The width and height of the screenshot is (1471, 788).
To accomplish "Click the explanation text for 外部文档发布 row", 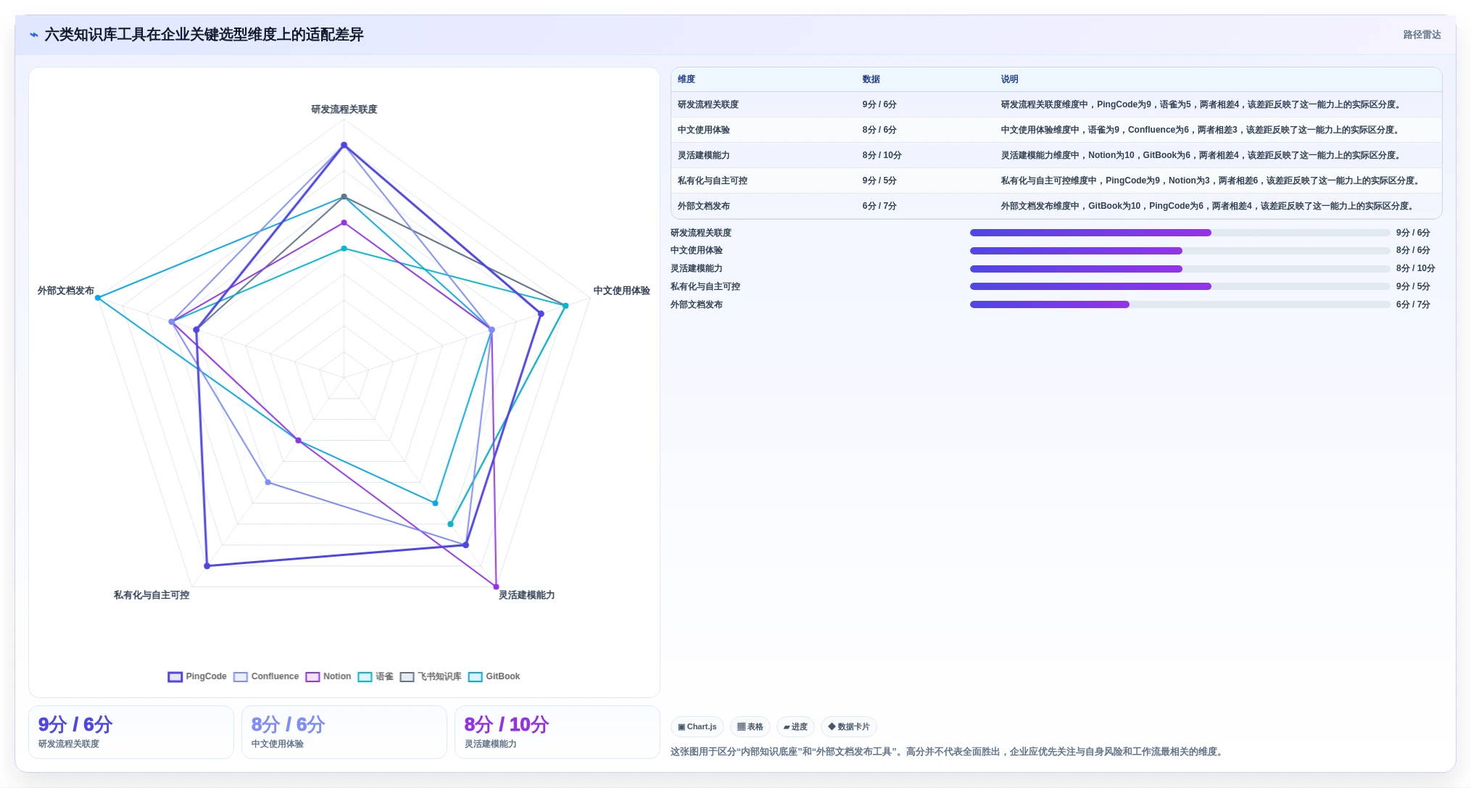I will point(1208,206).
